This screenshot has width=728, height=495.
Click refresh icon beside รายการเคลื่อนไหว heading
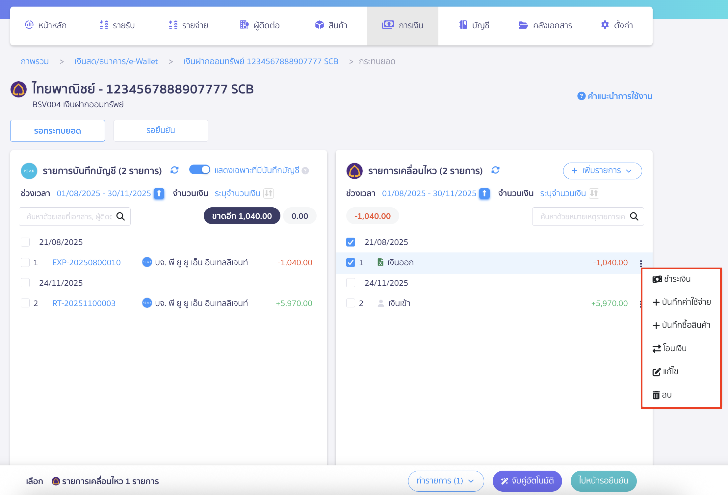(x=495, y=170)
